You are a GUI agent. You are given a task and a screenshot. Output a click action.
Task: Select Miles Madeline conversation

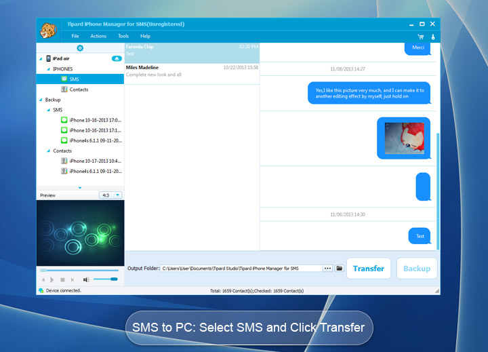coord(192,74)
